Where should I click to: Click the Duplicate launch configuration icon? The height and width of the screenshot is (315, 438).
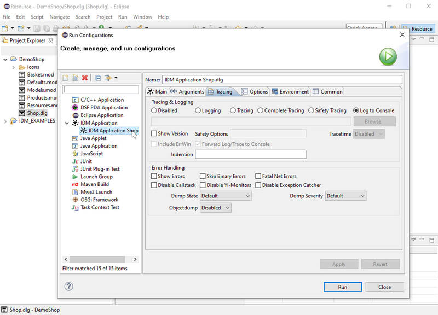point(75,78)
